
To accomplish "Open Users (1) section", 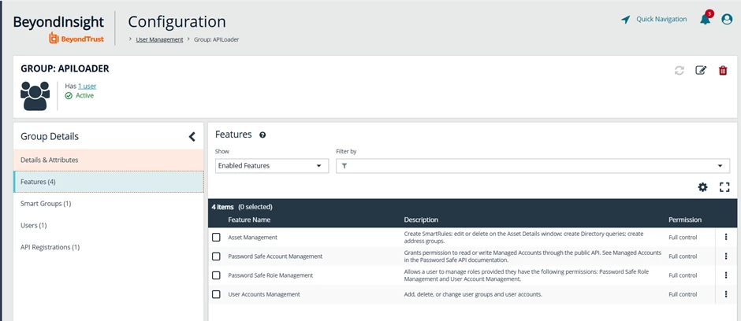I will coord(109,225).
